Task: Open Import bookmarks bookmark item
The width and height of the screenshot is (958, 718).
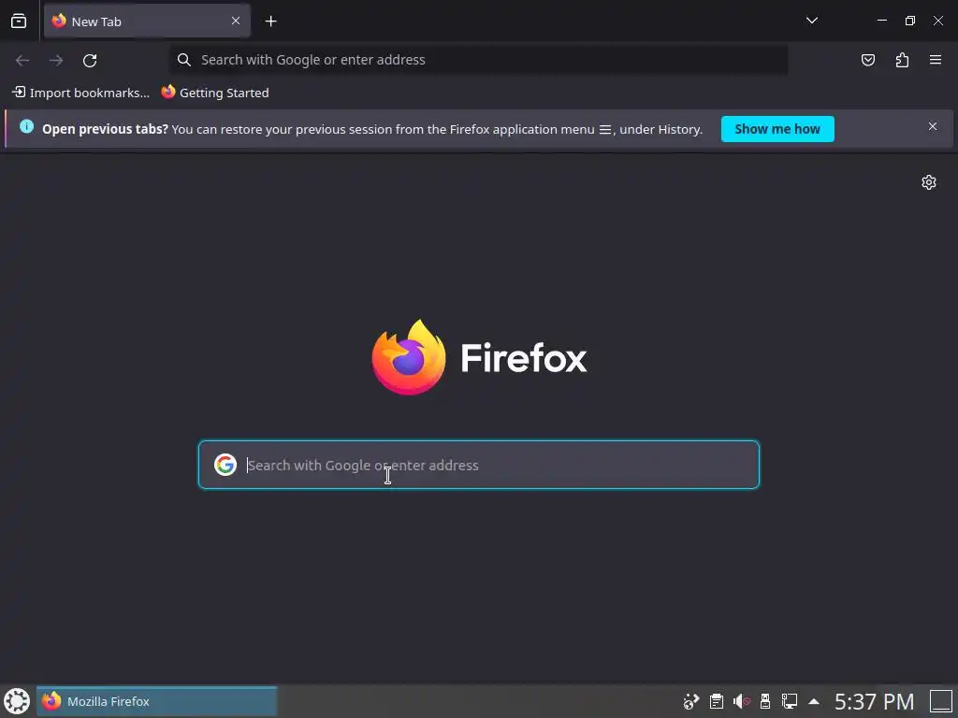Action: pos(80,93)
